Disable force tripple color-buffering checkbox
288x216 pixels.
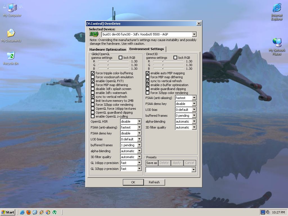click(93, 73)
